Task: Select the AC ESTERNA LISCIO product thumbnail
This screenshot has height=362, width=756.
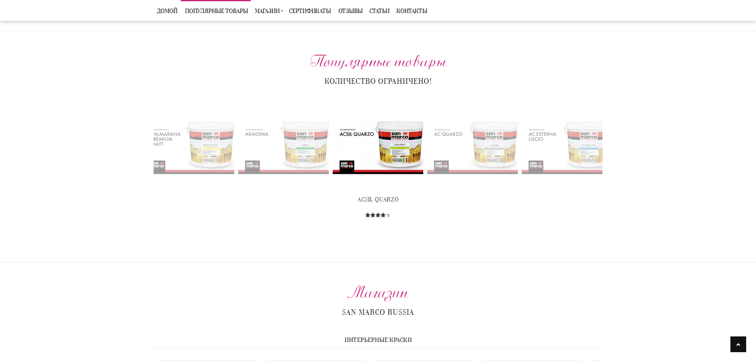Action: (562, 144)
